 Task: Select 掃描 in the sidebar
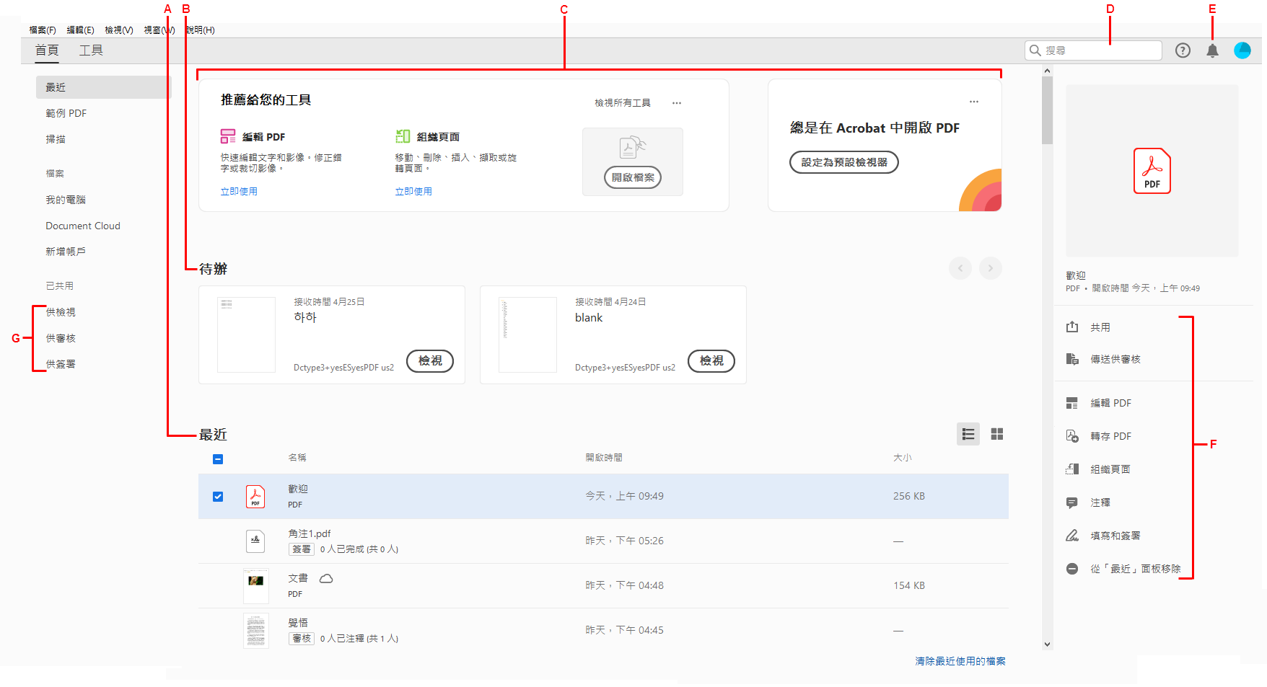(56, 139)
